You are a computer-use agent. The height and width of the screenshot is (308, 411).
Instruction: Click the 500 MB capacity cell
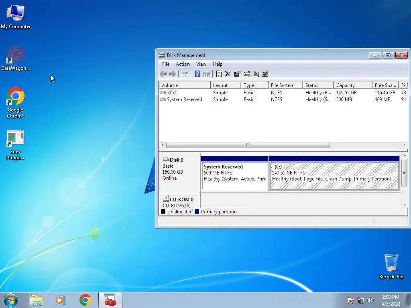pos(344,99)
